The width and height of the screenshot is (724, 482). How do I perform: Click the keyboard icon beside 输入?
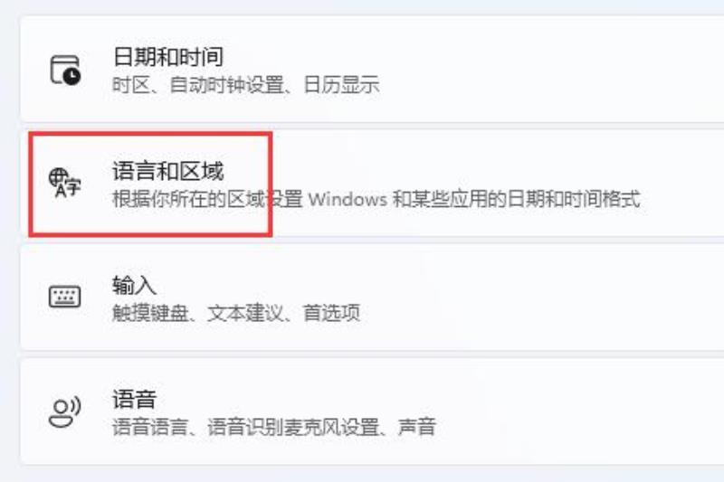pyautogui.click(x=64, y=297)
